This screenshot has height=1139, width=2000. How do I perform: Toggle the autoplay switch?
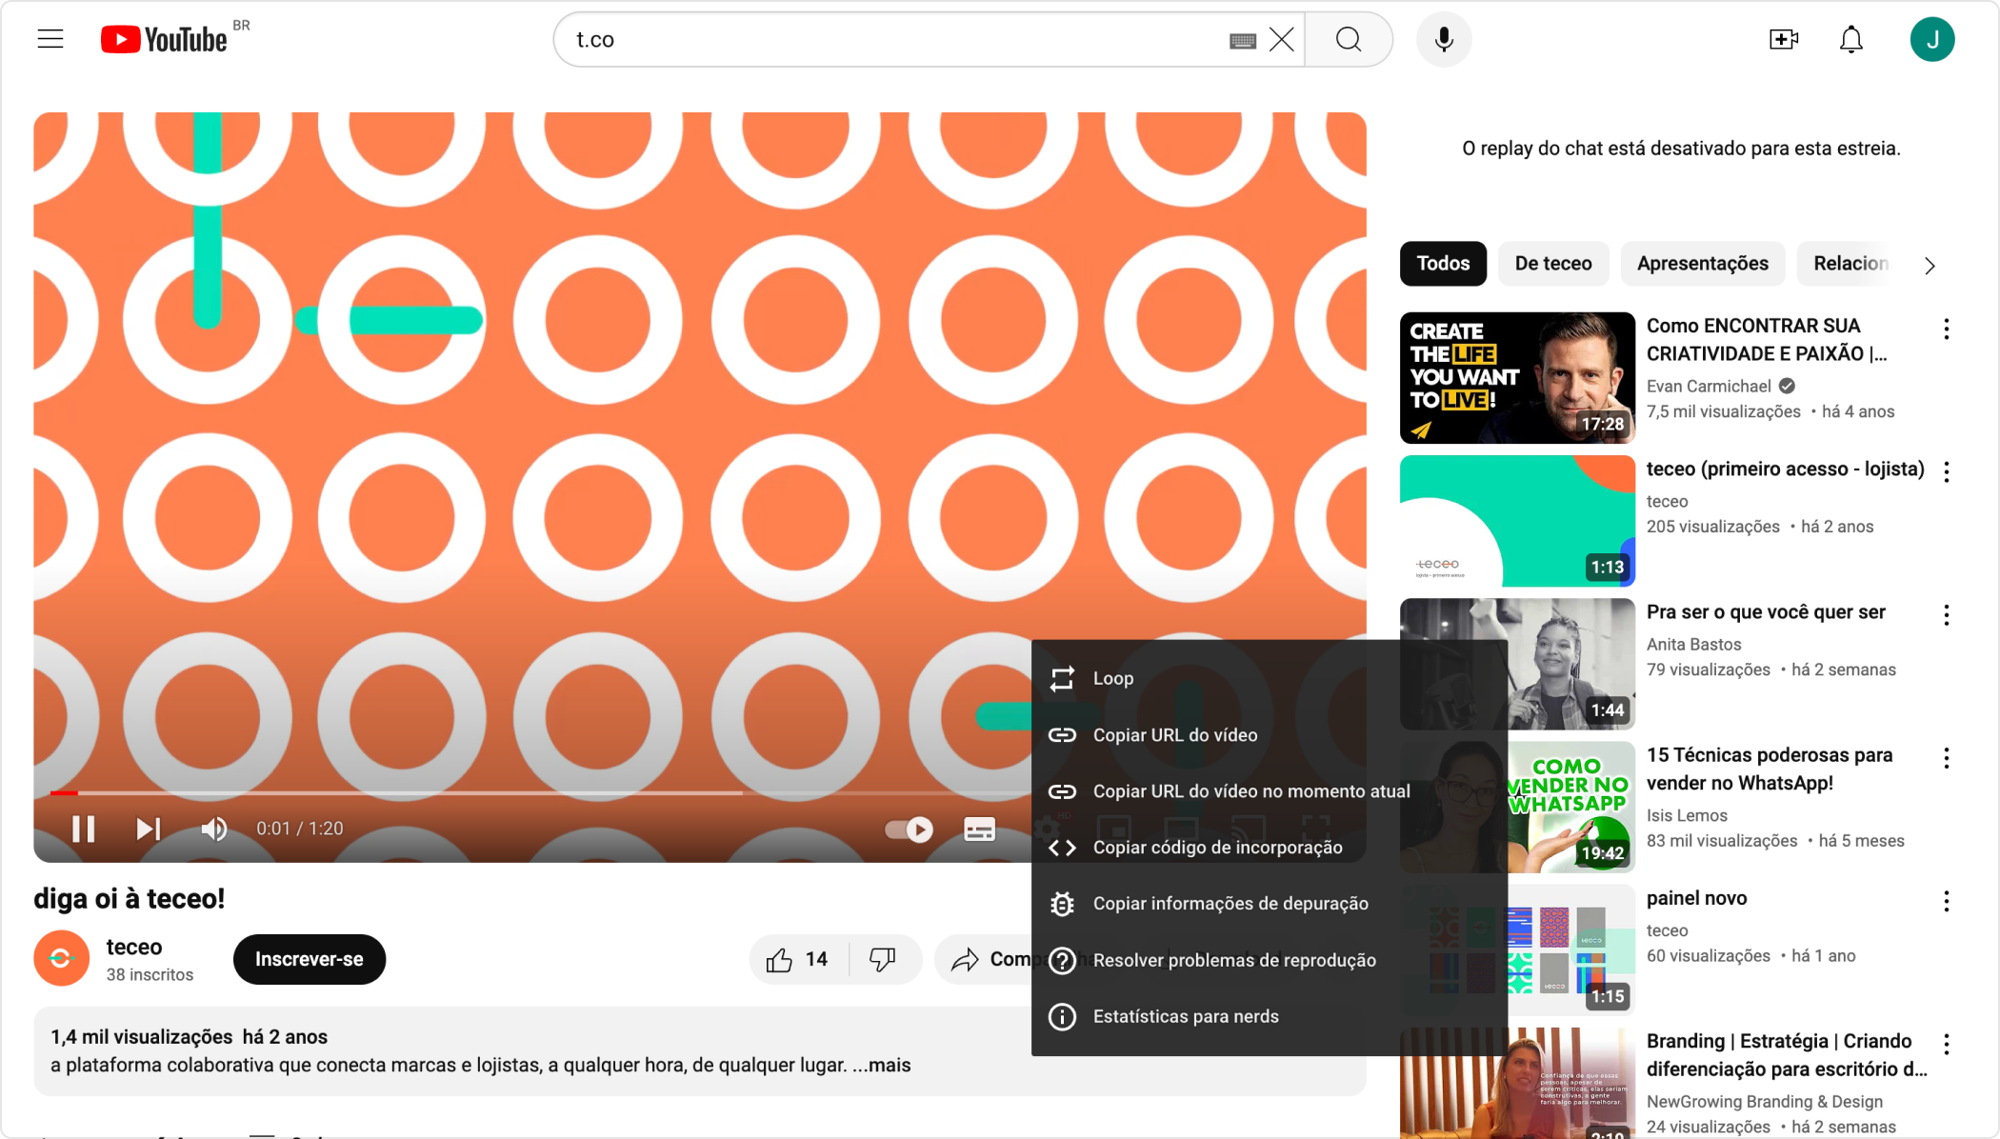[x=909, y=829]
